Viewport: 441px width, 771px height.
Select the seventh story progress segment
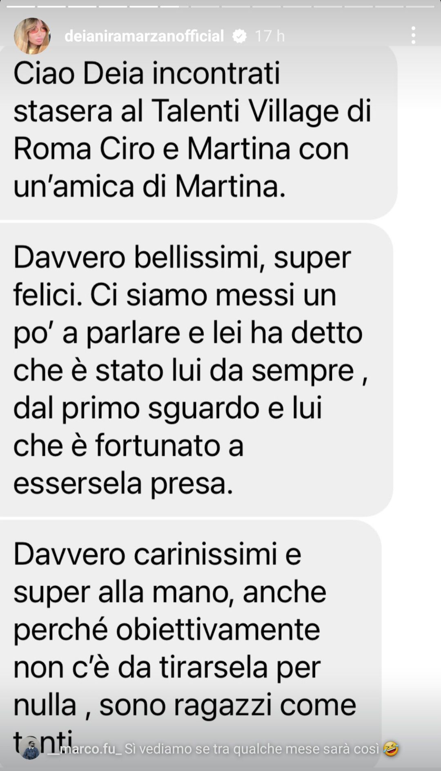205,7
